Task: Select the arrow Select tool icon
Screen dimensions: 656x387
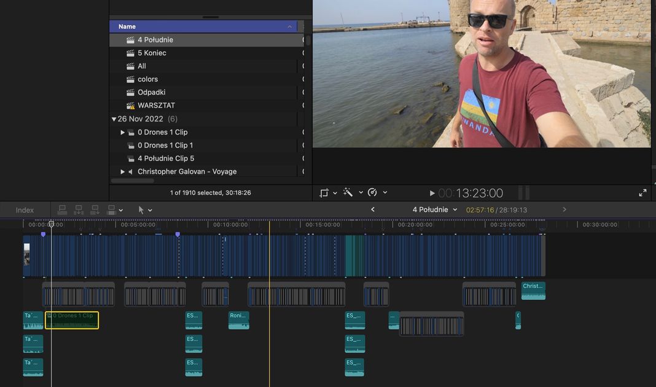Action: (x=141, y=210)
